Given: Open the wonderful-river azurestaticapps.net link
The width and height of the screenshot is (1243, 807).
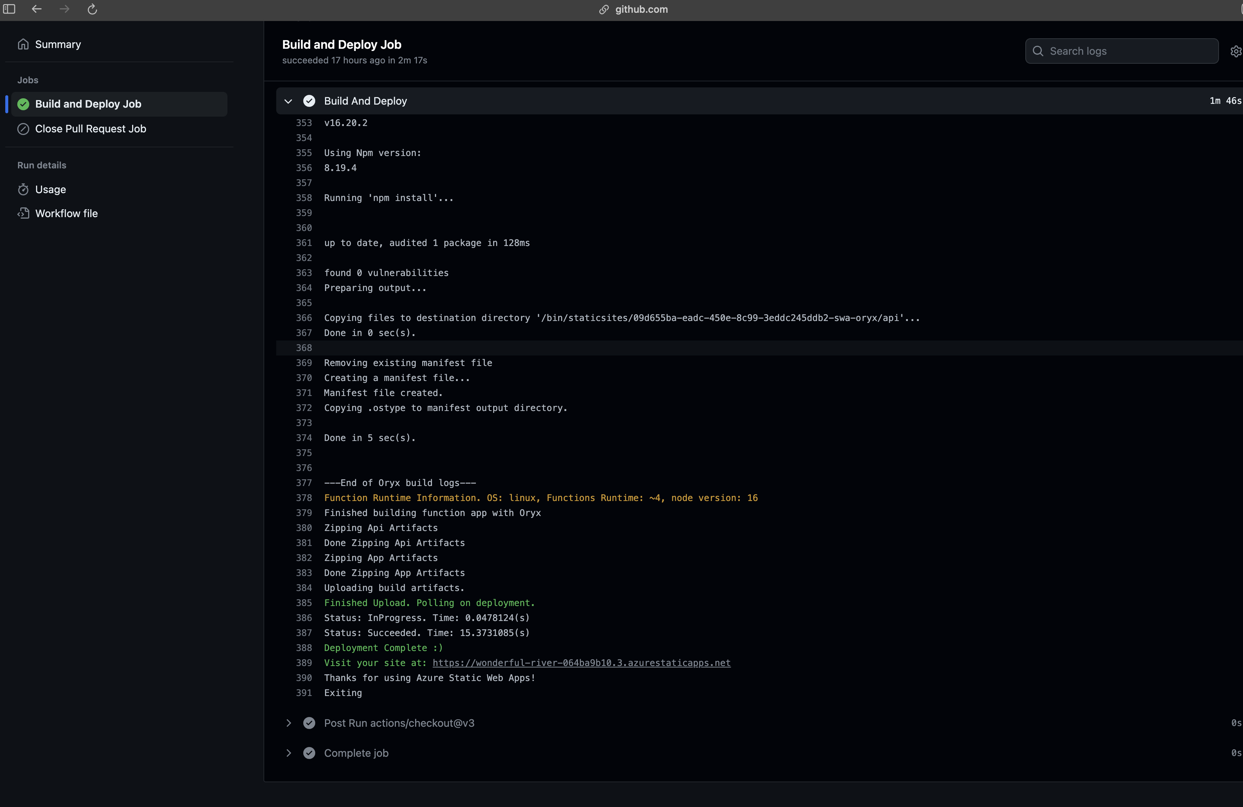Looking at the screenshot, I should [581, 663].
